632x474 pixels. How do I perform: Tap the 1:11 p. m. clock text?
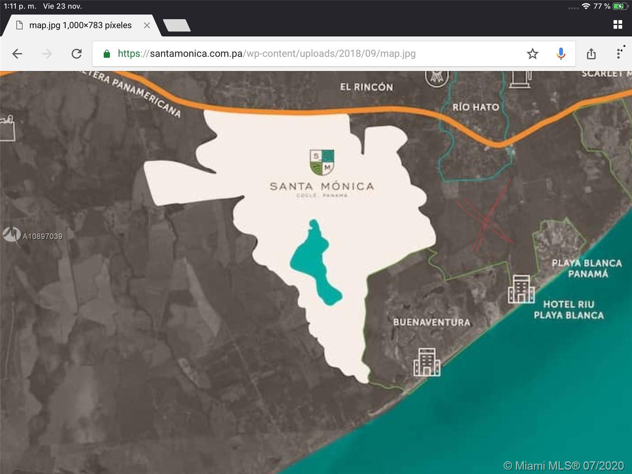pos(20,6)
